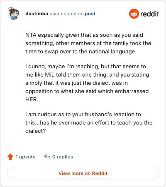The height and width of the screenshot is (187, 166).
Task: Click the '1 upvote' label
Action: click(x=25, y=157)
